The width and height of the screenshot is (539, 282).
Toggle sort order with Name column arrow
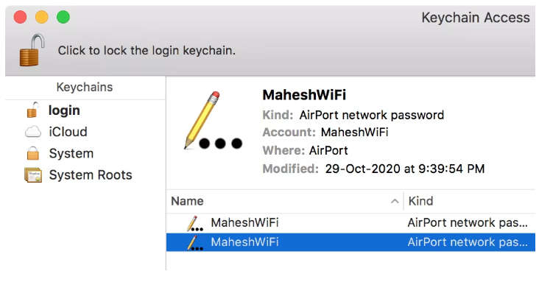395,201
